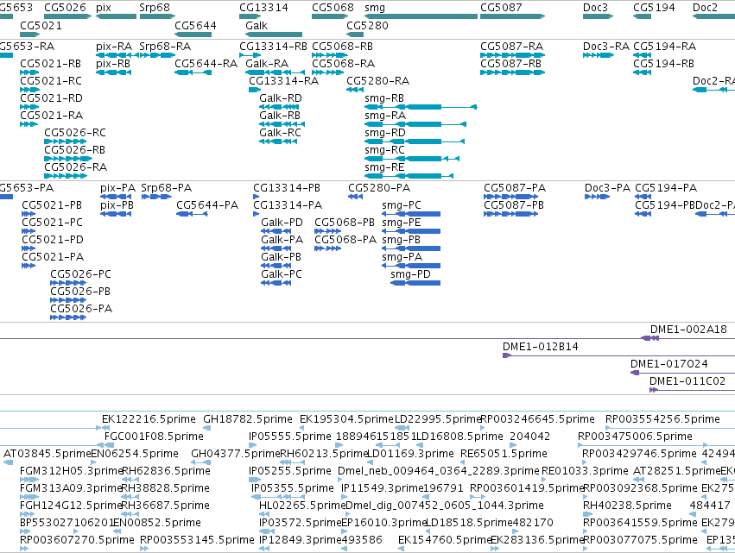The height and width of the screenshot is (553, 735).
Task: Click the Galk-RD transcript label
Action: pos(281,98)
